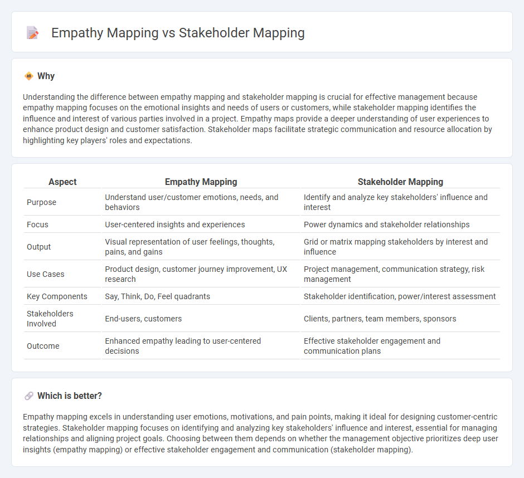The image size is (524, 478).
Task: Click the 'Aspect' column header
Action: click(x=62, y=182)
